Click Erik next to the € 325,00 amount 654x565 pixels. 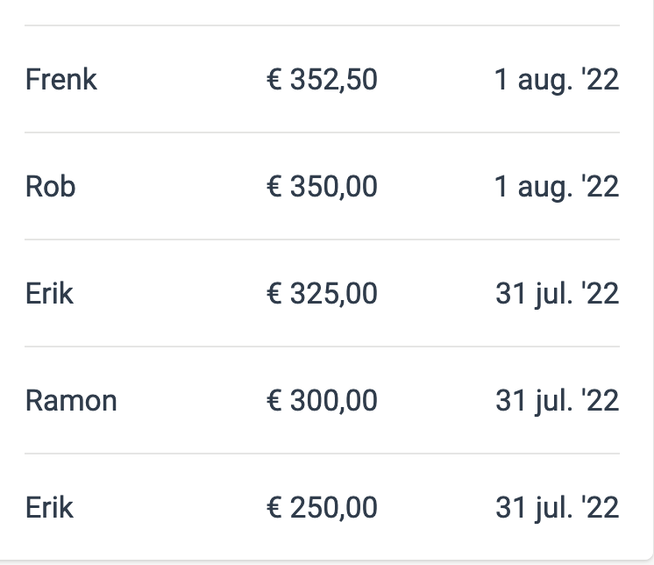(49, 294)
